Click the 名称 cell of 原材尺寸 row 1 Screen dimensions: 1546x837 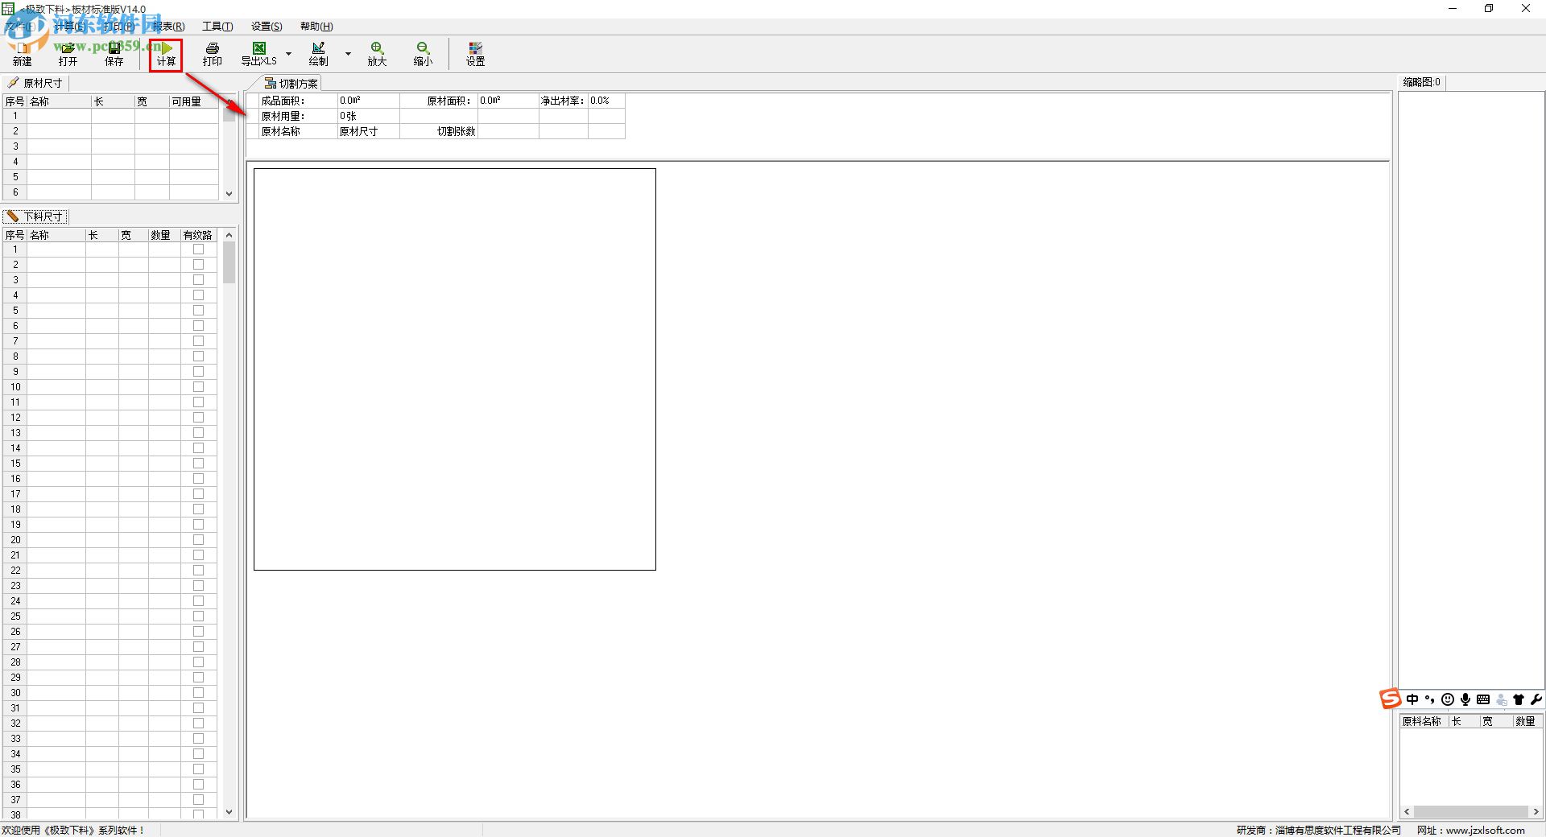tap(59, 116)
